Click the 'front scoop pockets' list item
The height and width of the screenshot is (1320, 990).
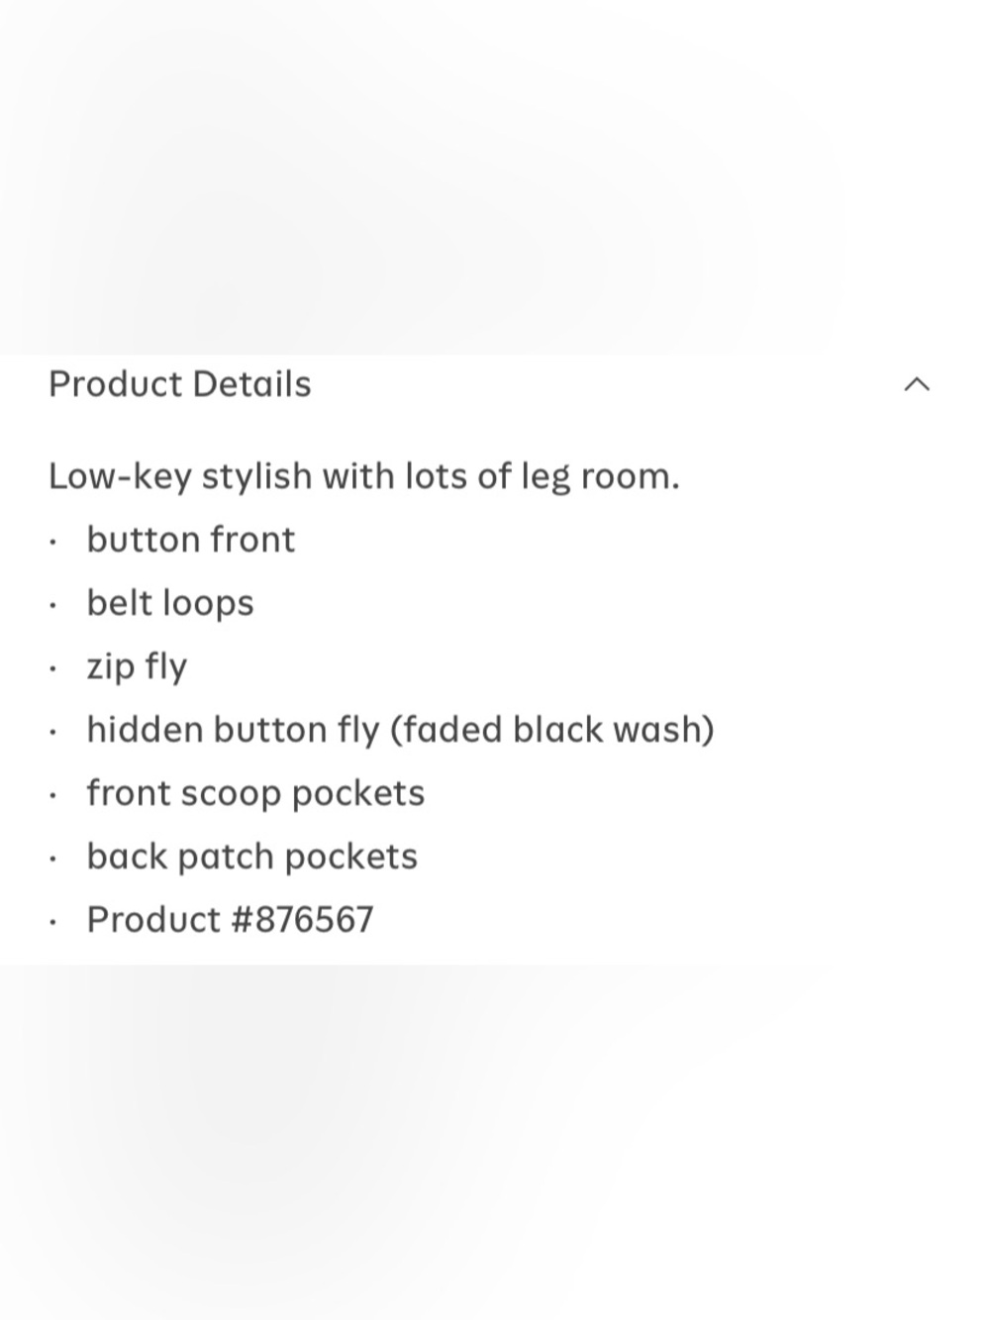[255, 793]
